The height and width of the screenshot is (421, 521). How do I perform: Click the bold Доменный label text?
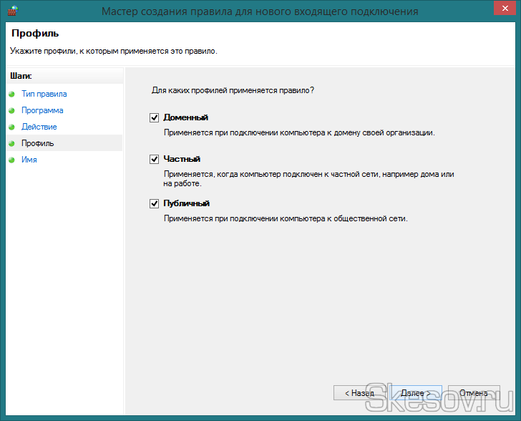tap(186, 117)
